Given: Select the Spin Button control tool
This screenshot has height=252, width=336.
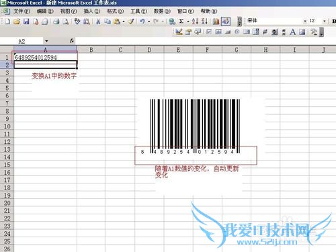Looking at the screenshot, I should tap(274, 32).
